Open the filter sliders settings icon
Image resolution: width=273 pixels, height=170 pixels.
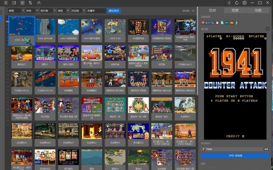(x=30, y=3)
